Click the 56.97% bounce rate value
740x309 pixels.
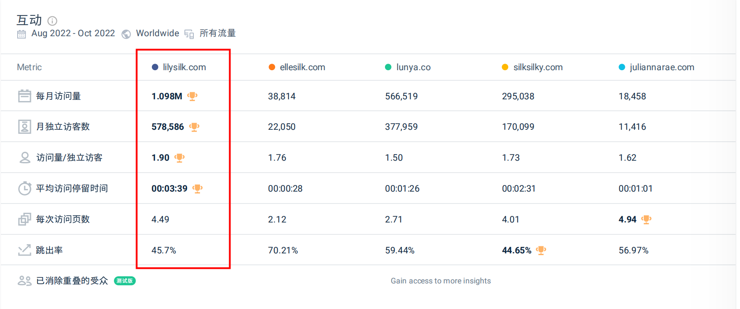634,250
